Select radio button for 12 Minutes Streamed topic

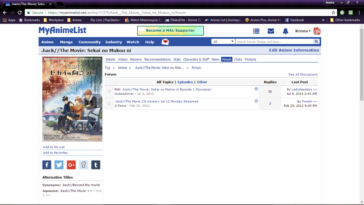click(x=109, y=104)
